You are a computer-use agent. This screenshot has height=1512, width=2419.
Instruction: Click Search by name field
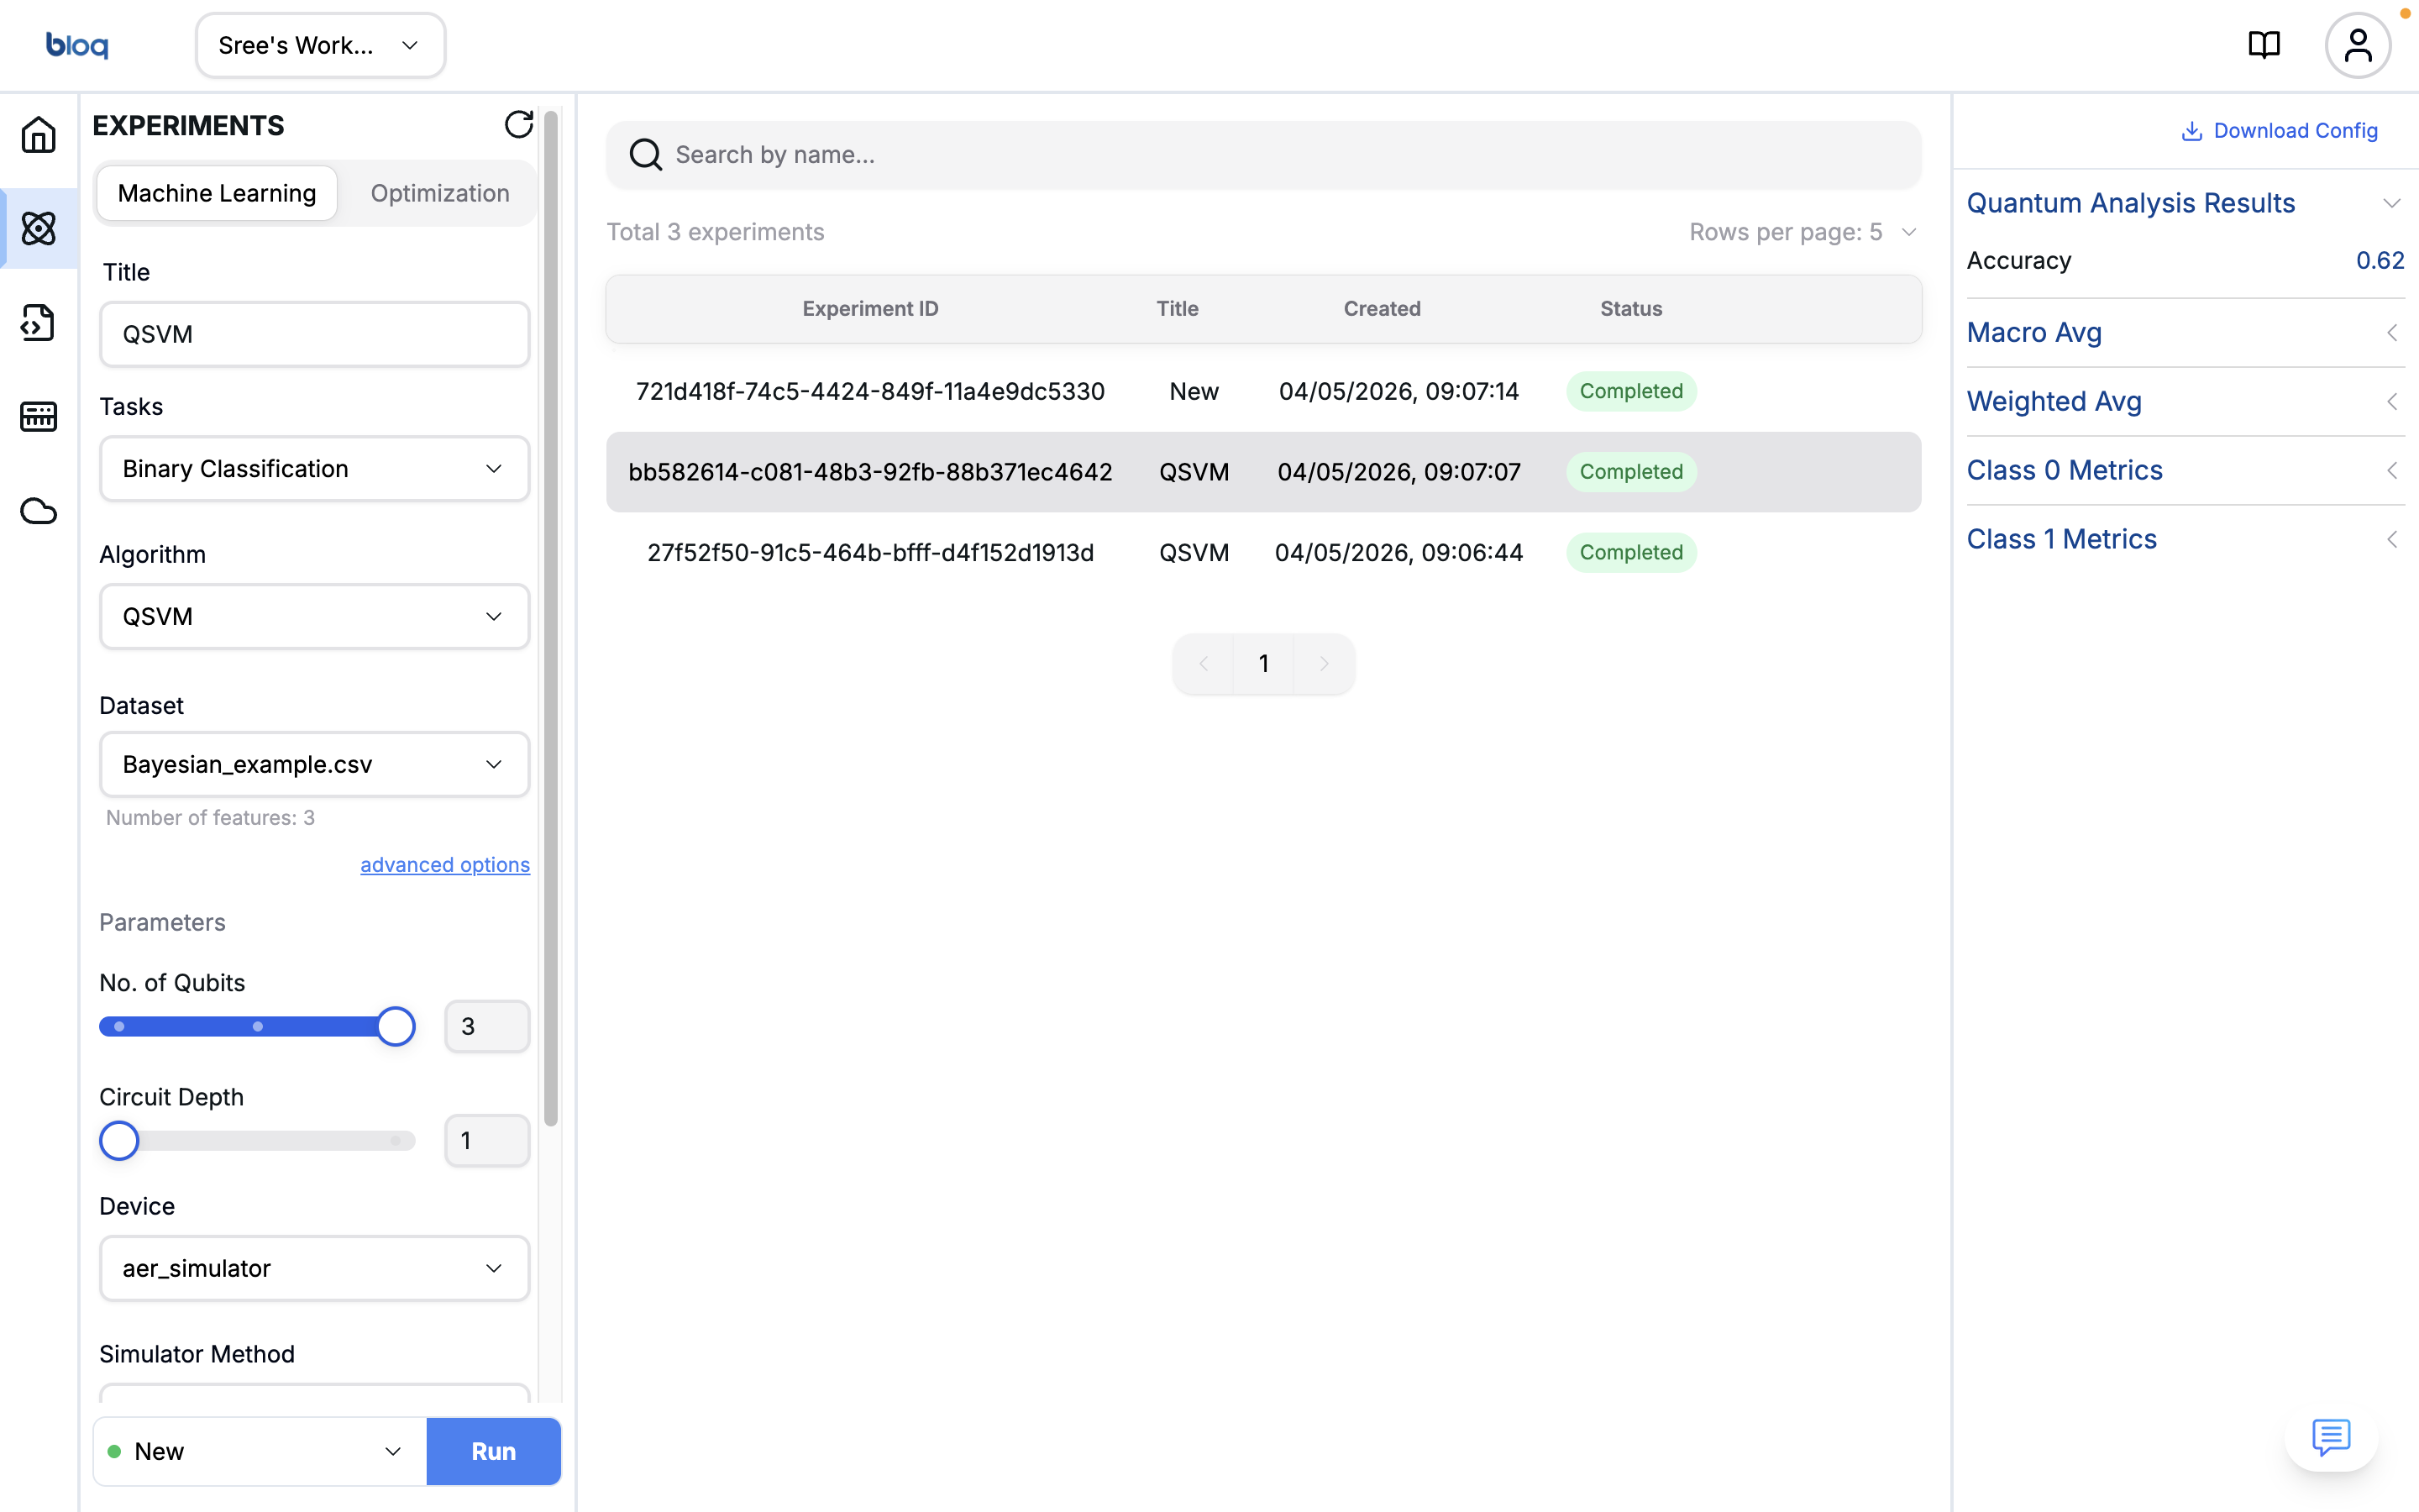click(x=1263, y=155)
